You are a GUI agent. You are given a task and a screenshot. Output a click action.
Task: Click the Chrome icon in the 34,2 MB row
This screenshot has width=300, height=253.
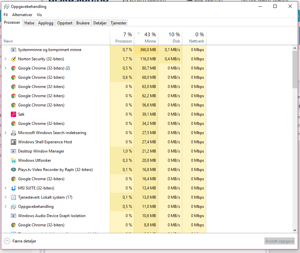(x=13, y=124)
